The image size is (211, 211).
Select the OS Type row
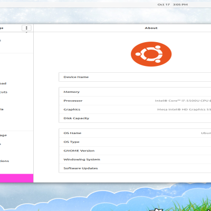[135, 142]
